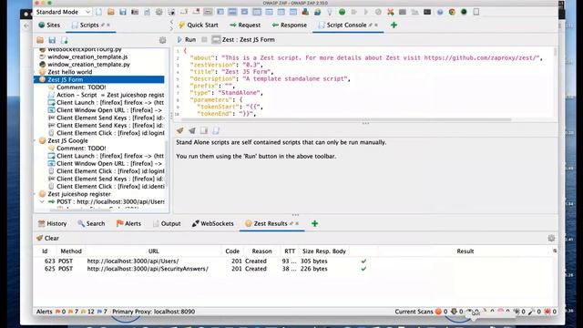Open the Output tab
This screenshot has width=583, height=328.
pos(167,223)
